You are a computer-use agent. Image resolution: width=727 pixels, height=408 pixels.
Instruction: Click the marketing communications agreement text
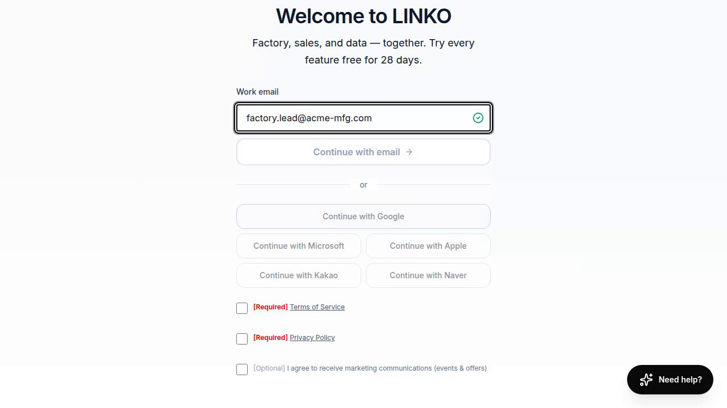click(x=387, y=368)
